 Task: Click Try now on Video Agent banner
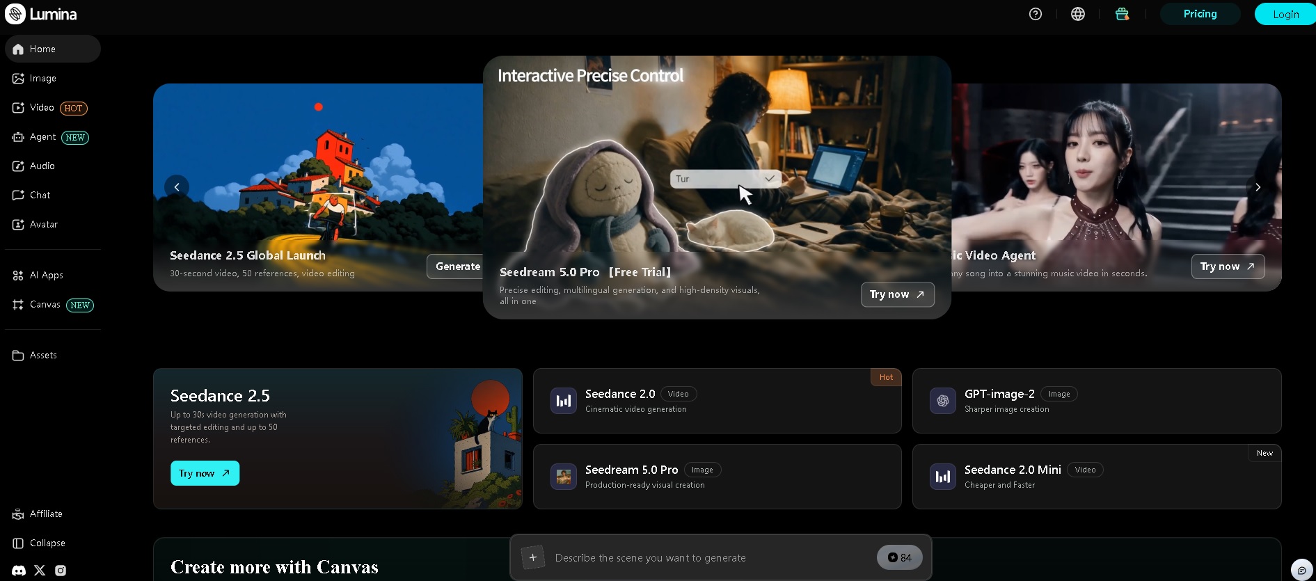[x=1228, y=266]
